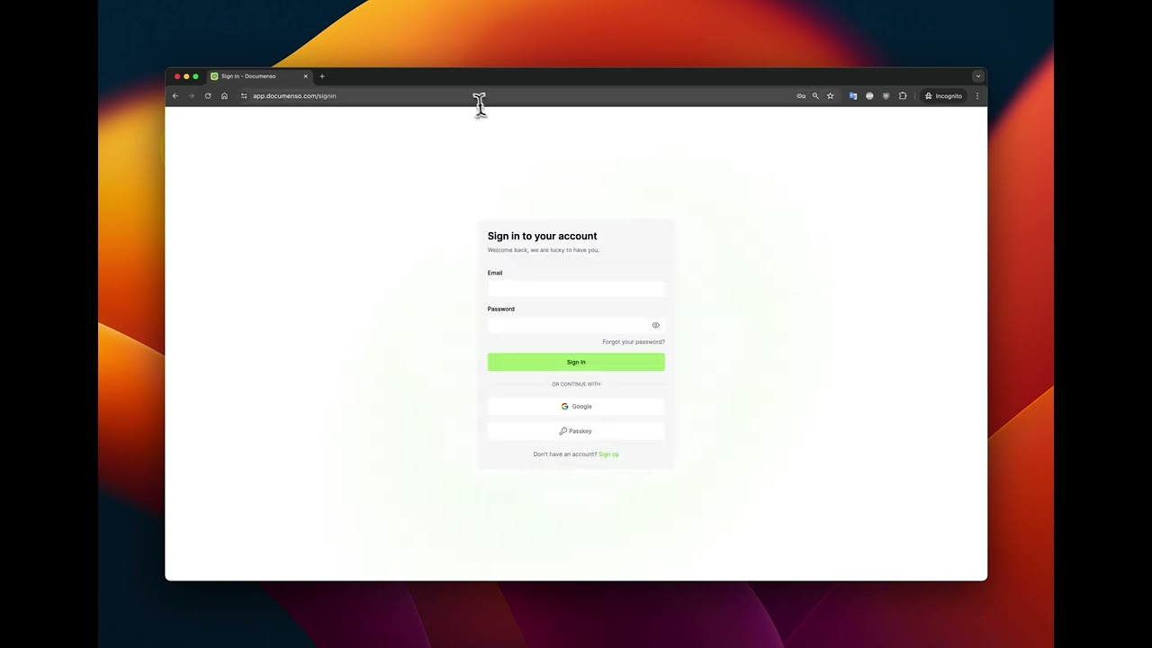Click the 'Welcome back, we are lucky' text
The image size is (1152, 648).
tap(544, 250)
